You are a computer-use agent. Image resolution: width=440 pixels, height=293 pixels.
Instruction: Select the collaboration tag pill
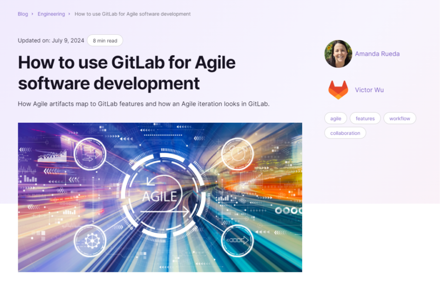[345, 133]
